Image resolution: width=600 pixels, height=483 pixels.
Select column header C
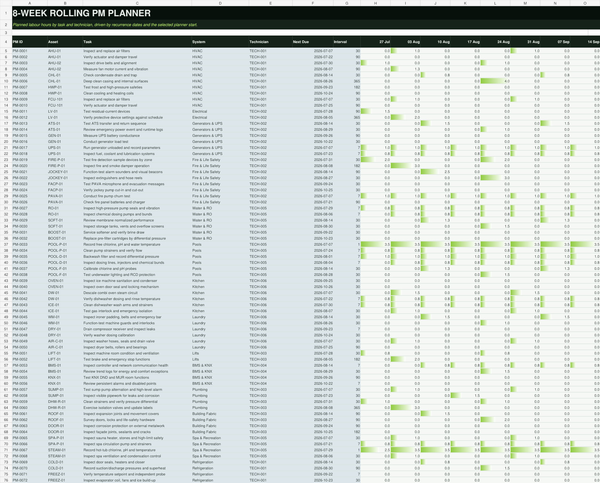[x=137, y=3]
